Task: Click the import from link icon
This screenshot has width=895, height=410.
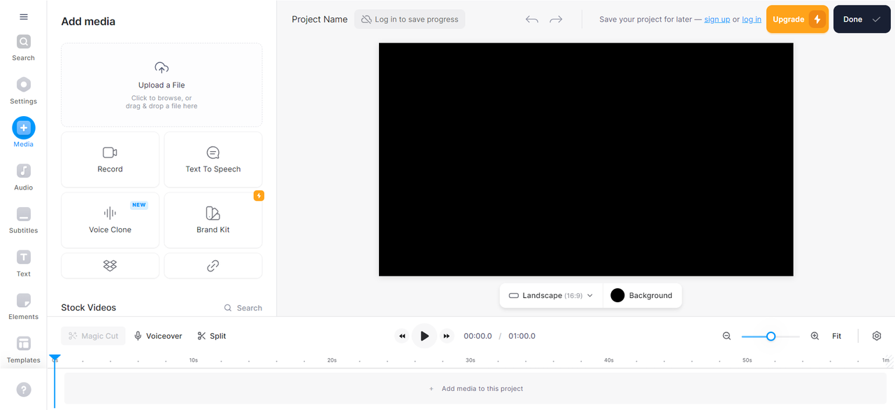Action: coord(213,266)
